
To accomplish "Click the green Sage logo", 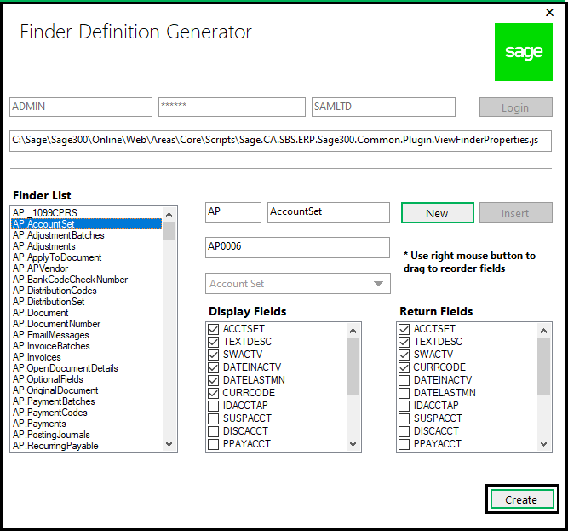I will point(524,52).
